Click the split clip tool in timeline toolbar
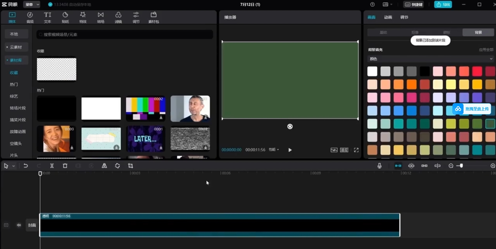This screenshot has height=249, width=496. 52,166
